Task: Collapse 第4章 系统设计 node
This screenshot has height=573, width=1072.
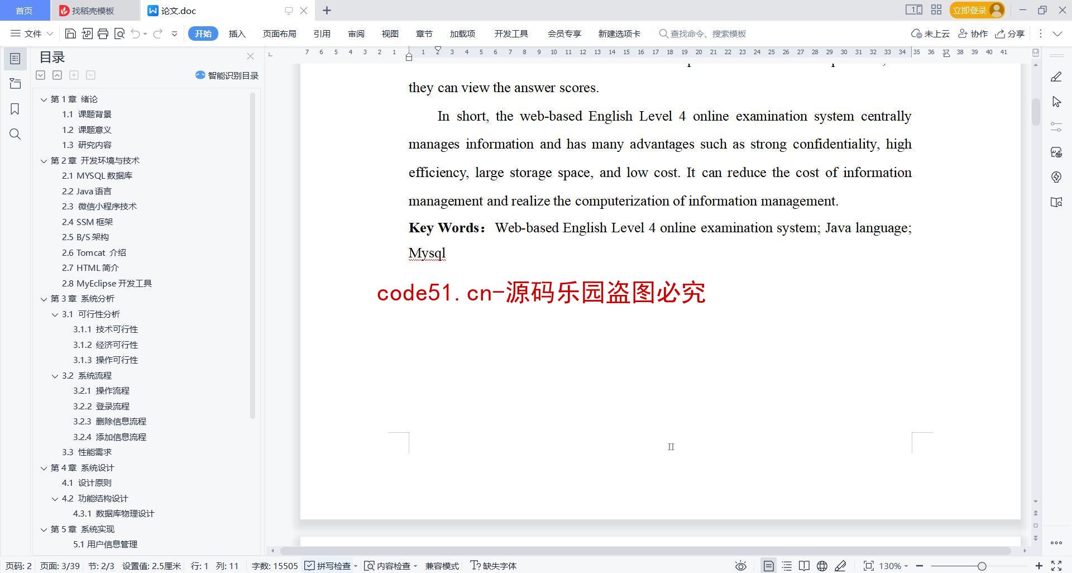Action: tap(44, 468)
